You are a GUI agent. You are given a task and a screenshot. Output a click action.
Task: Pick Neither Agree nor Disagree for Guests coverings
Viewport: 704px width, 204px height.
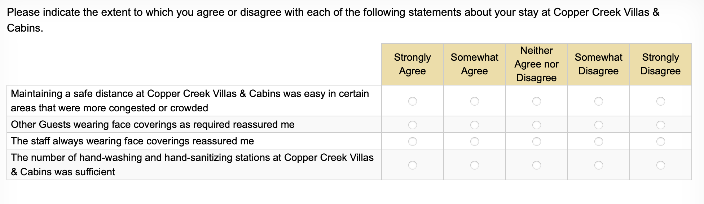pos(537,125)
